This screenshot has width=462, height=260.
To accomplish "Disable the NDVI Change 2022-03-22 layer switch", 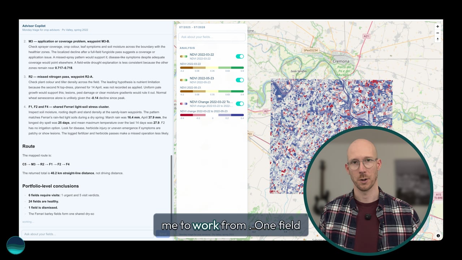I will coord(240,104).
